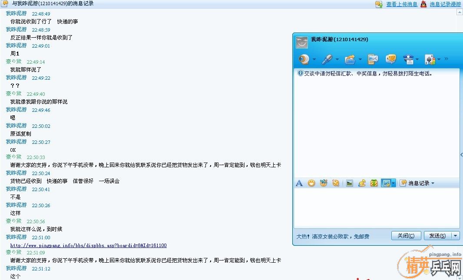Click the send picture icon
This screenshot has width=463, height=280.
(350, 183)
